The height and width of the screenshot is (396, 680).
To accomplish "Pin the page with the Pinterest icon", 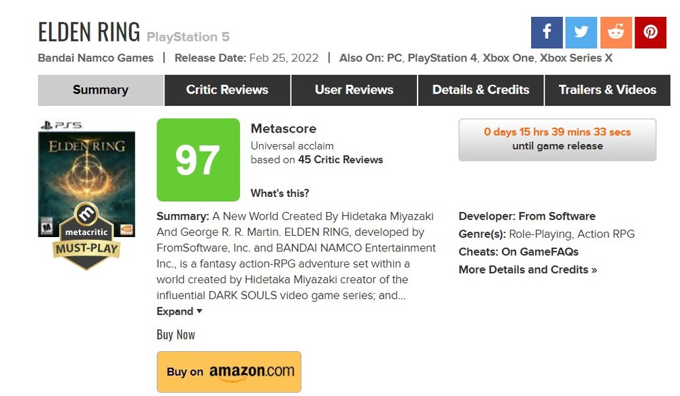I will 651,32.
